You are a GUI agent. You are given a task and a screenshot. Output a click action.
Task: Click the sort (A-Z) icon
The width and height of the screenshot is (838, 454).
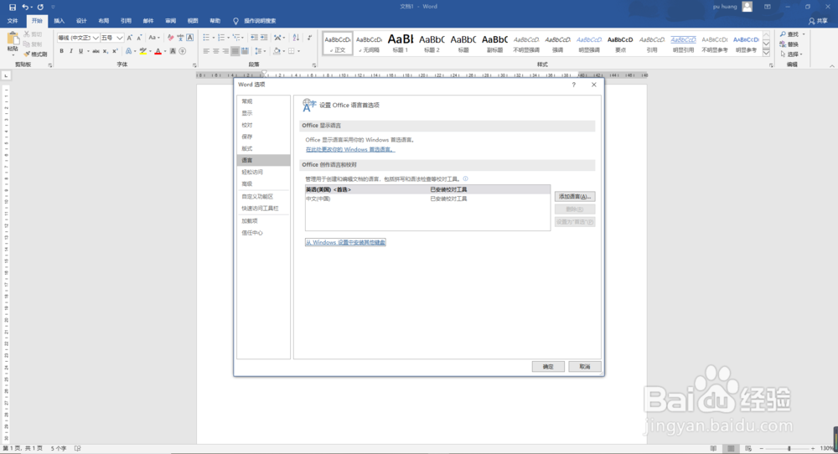click(296, 38)
